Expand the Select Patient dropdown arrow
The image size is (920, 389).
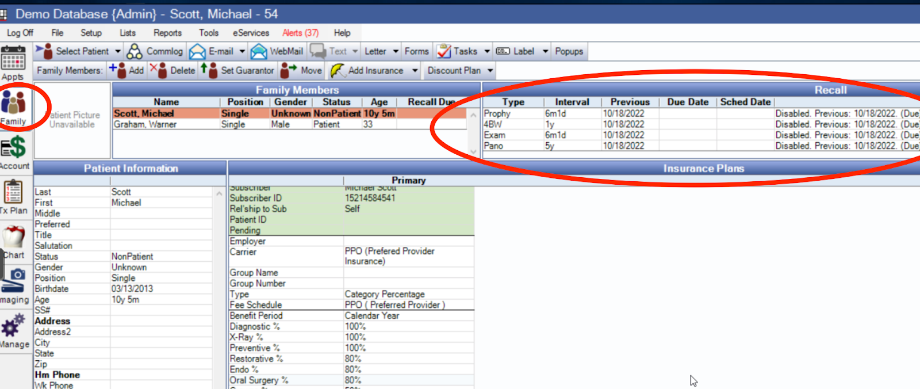[x=118, y=51]
